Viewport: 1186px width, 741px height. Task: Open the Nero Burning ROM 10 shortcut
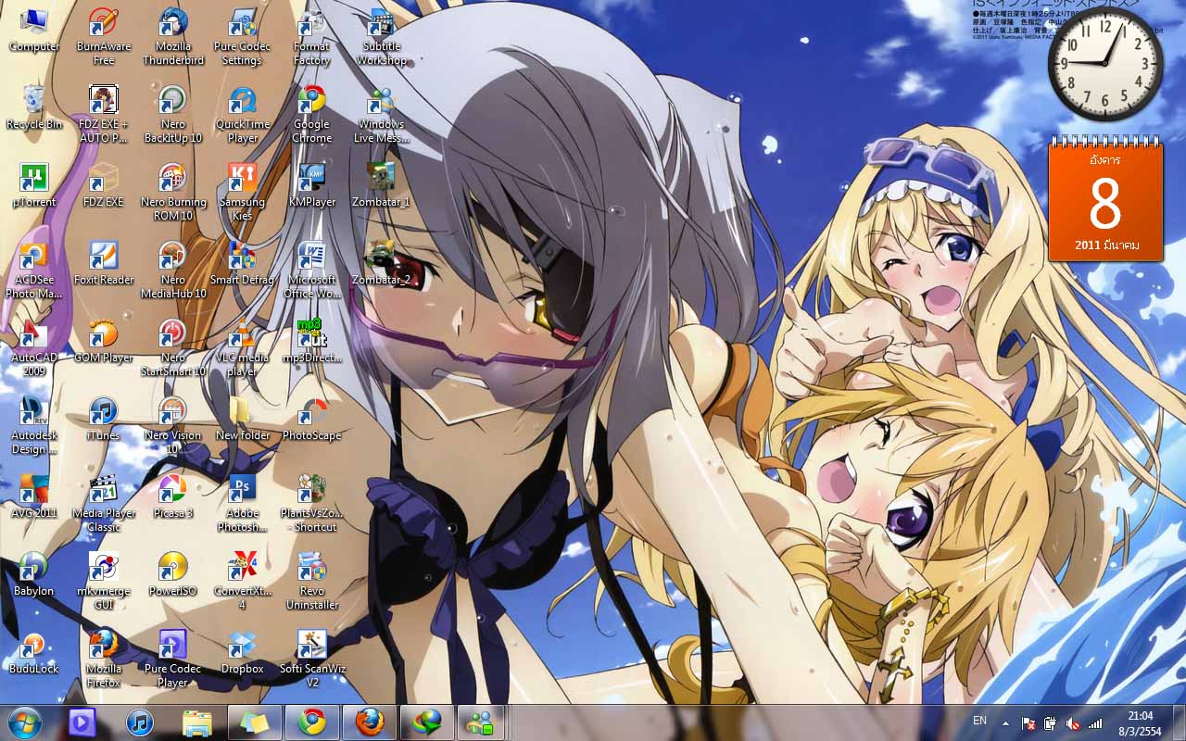click(173, 193)
